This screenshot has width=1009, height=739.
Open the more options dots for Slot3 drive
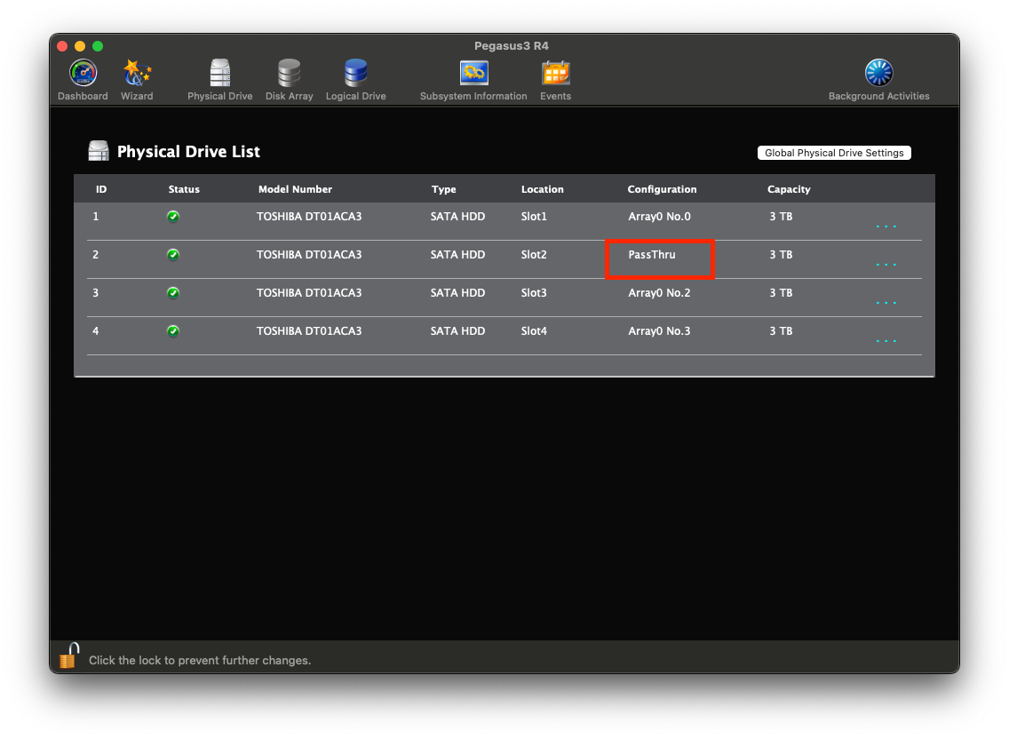click(886, 302)
